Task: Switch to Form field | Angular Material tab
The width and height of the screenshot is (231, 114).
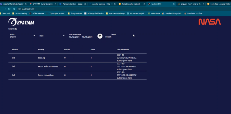Action: coord(219,4)
